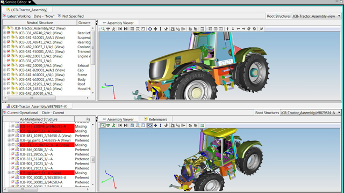Click the skip-to-first icon in upper viewer toolbar

point(120,29)
